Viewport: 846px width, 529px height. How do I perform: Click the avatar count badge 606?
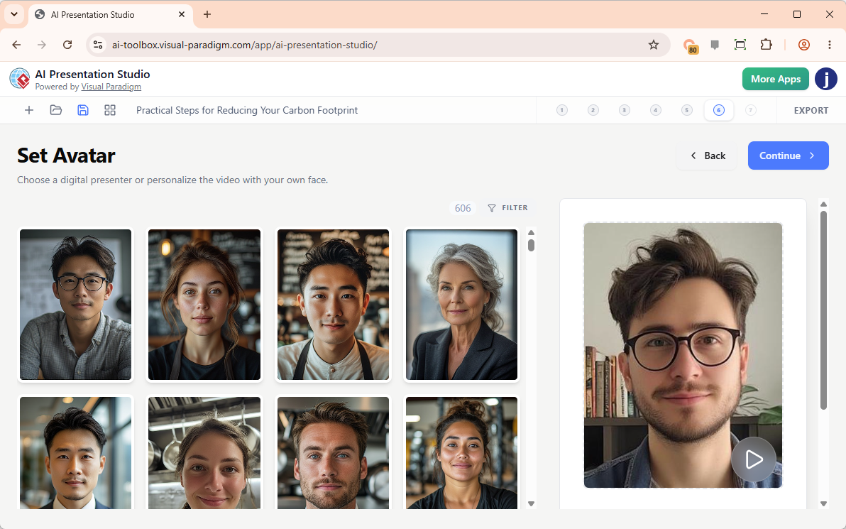(462, 208)
